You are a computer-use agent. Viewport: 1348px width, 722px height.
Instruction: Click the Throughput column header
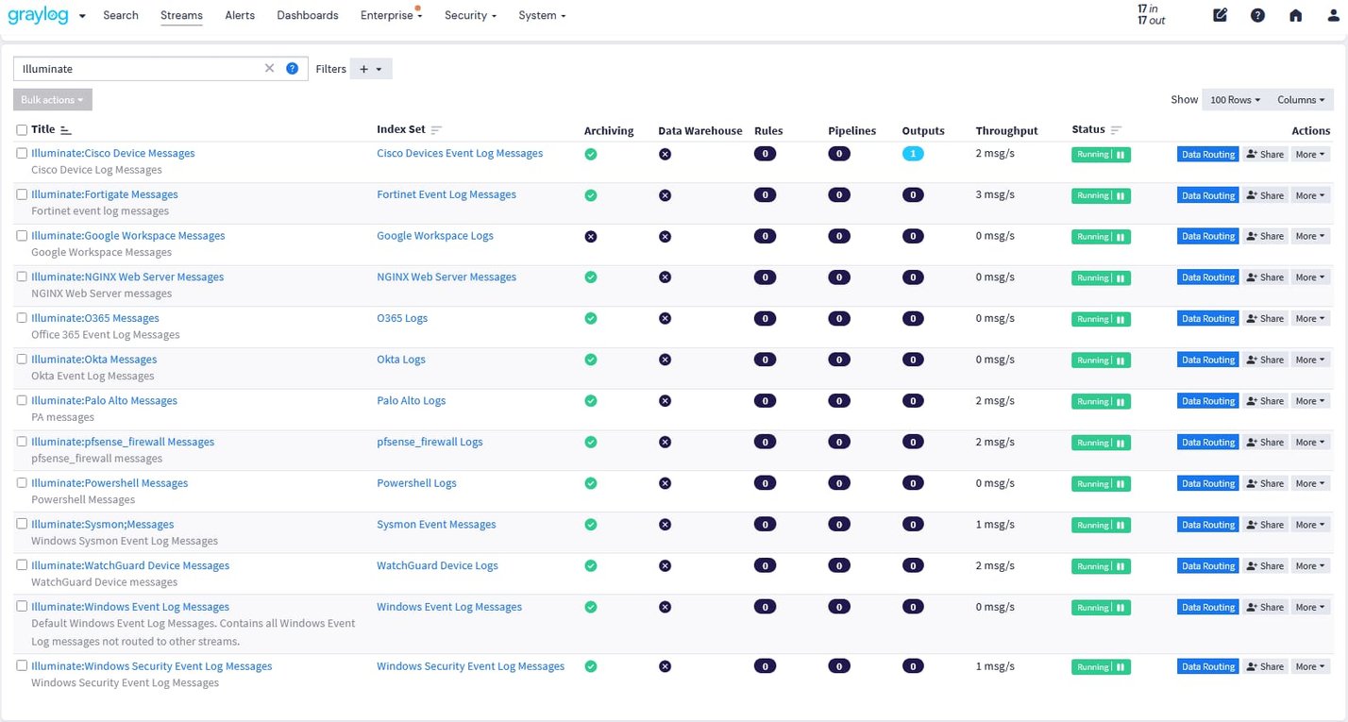tap(1006, 131)
